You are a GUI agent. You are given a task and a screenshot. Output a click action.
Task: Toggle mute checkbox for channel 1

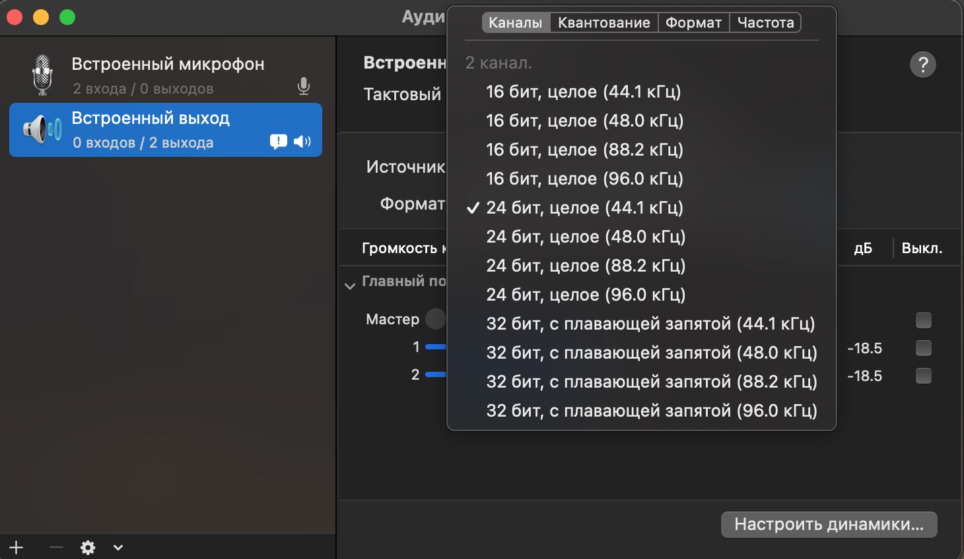point(923,348)
